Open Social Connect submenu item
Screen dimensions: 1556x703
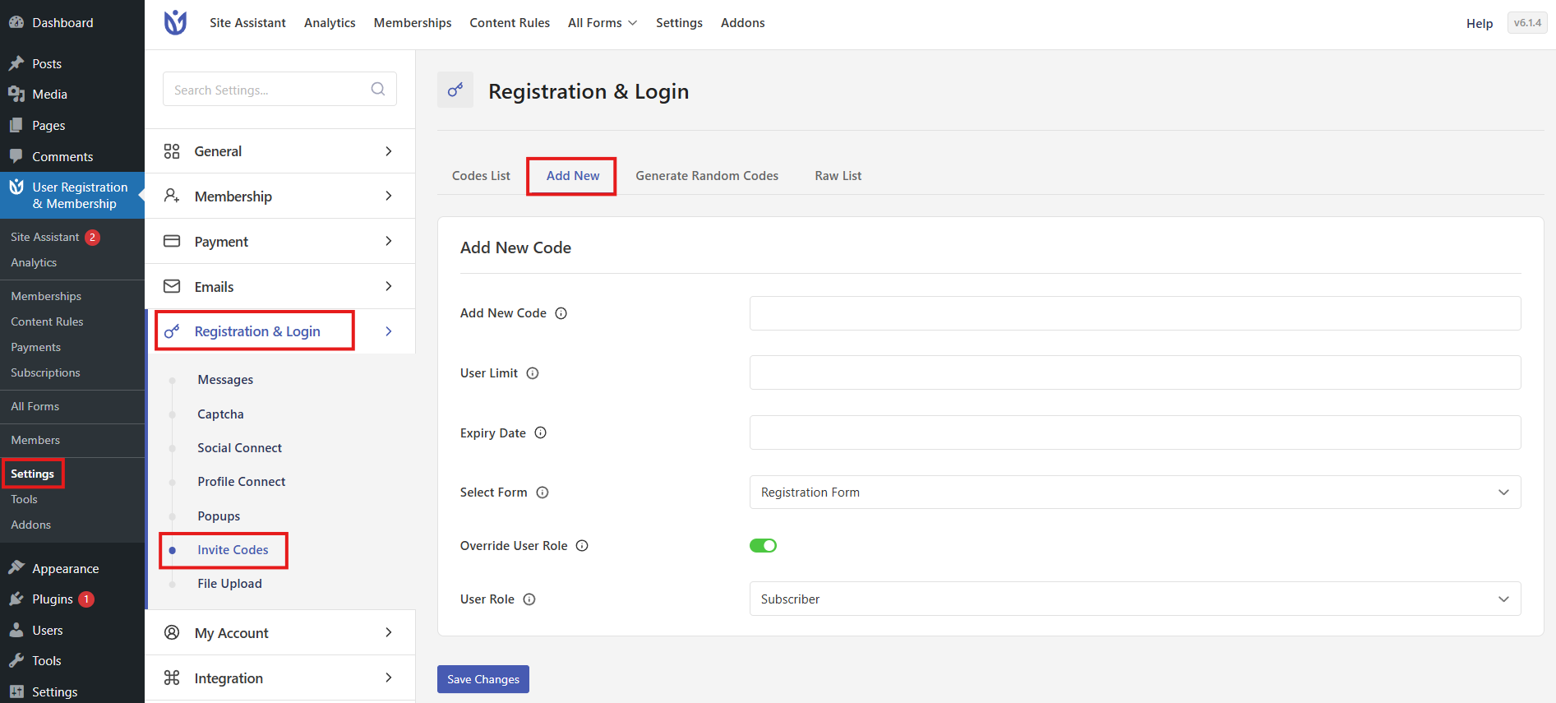pyautogui.click(x=239, y=448)
